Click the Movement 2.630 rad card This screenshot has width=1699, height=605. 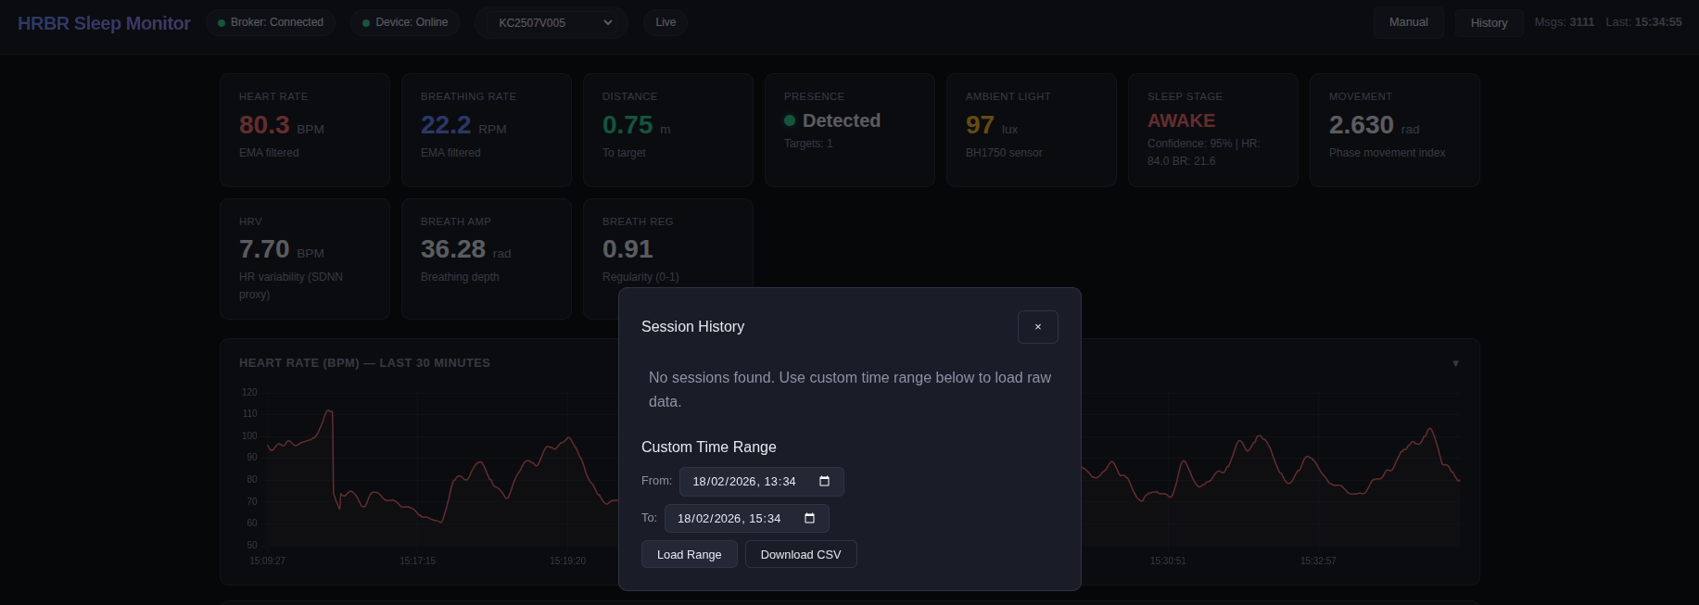click(x=1395, y=130)
